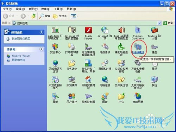Open the 收藏(A) menu

click(46, 9)
